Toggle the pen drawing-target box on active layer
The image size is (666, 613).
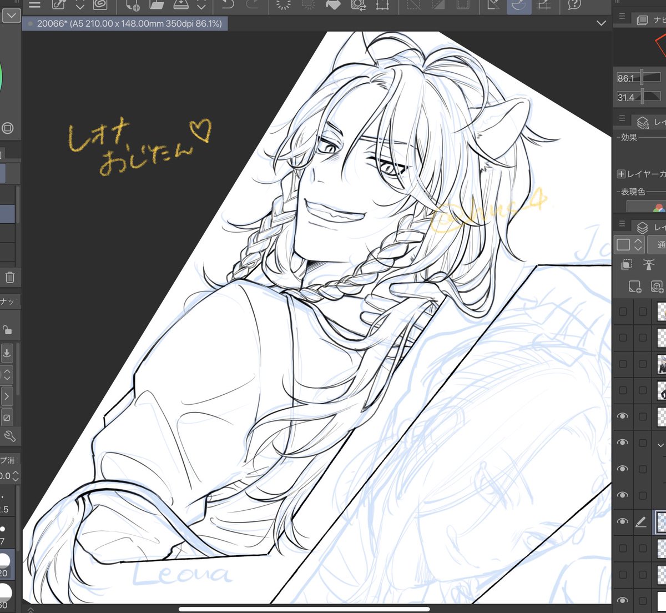[x=641, y=521]
